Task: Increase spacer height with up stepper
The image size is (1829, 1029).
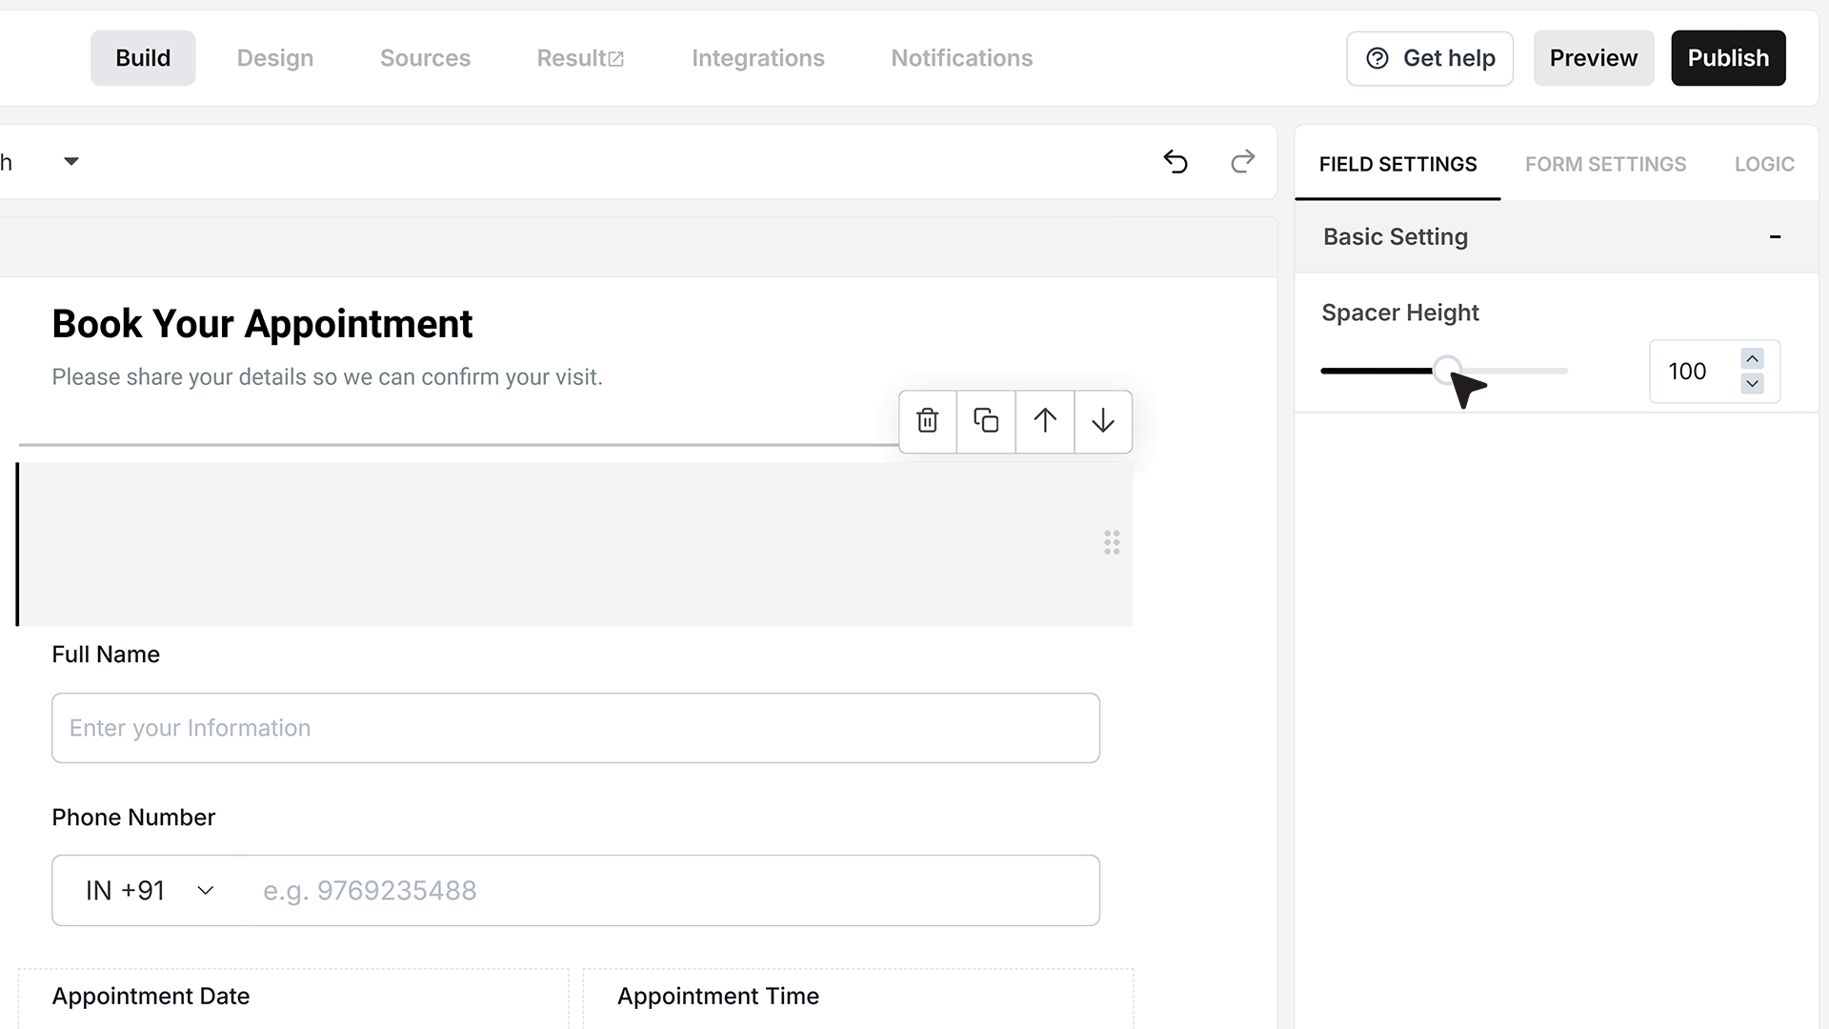Action: (x=1753, y=358)
